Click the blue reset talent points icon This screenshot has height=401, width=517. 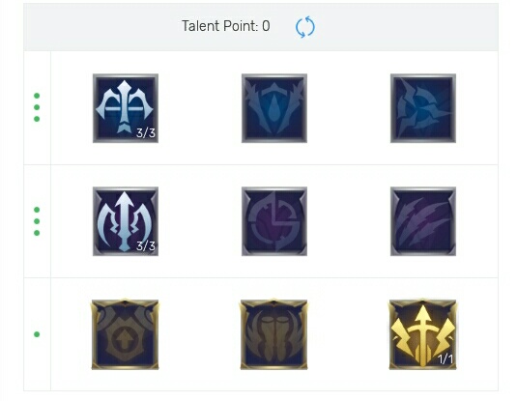pos(305,27)
